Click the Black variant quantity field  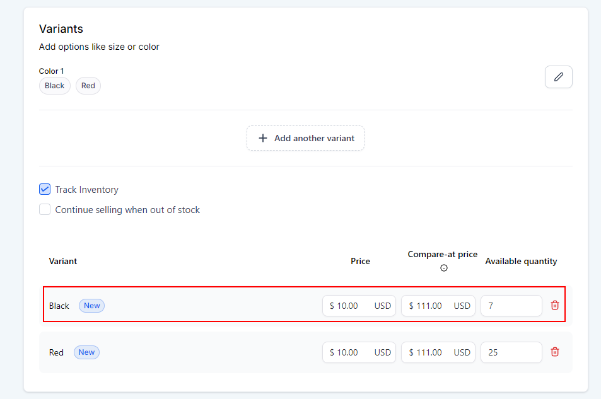coord(511,306)
